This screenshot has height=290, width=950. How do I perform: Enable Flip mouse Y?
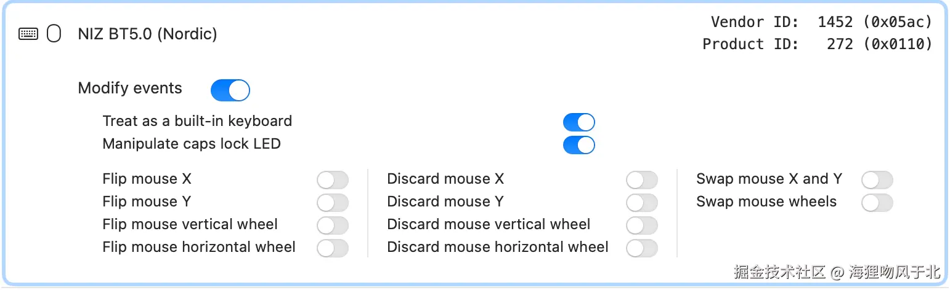click(333, 203)
